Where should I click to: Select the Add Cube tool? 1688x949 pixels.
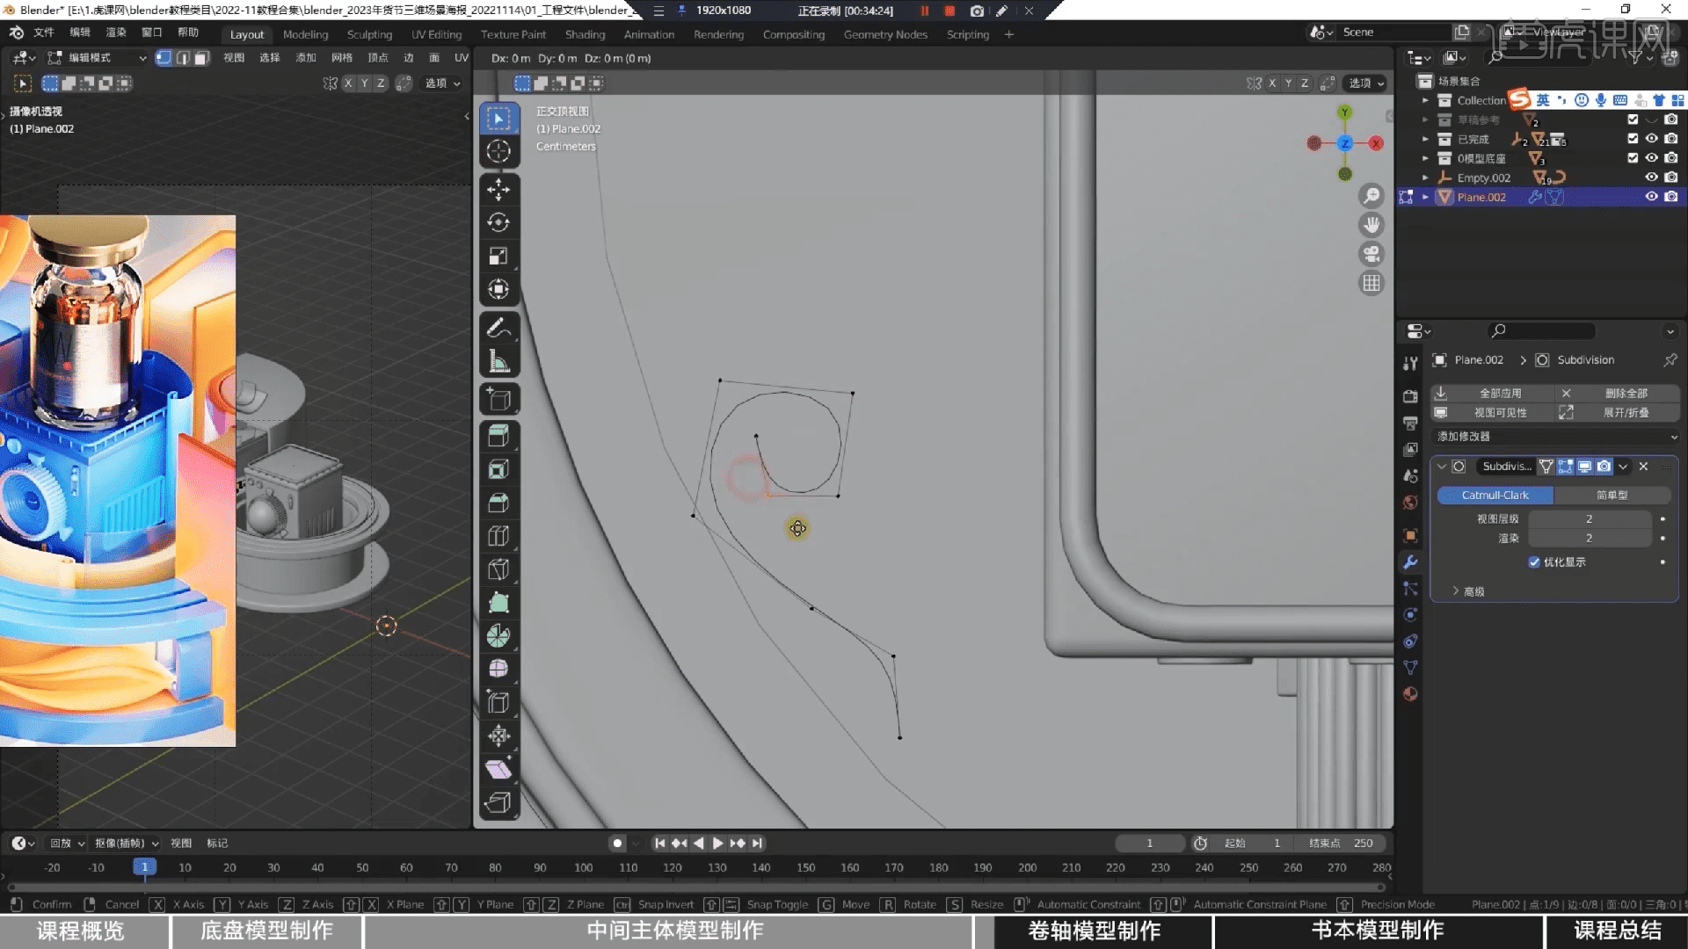pos(498,400)
